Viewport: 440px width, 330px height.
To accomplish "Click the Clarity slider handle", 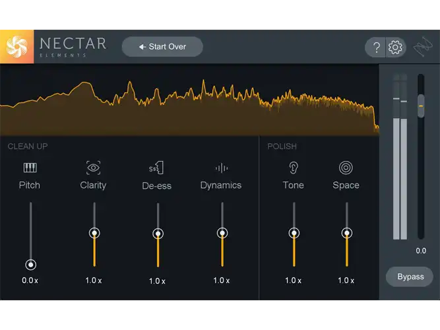I will (94, 233).
